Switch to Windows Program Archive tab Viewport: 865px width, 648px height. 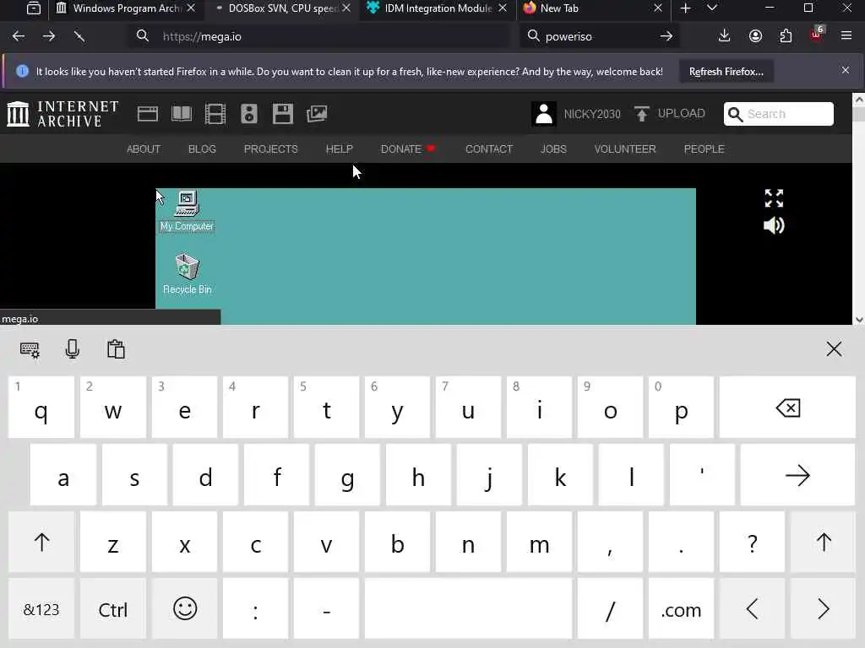tap(127, 8)
